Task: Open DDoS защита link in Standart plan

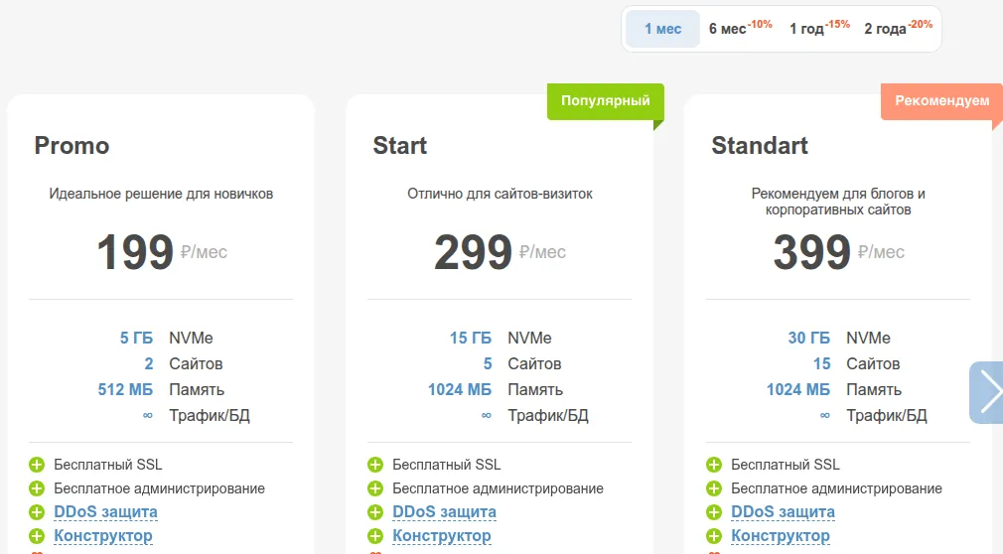Action: pyautogui.click(x=783, y=511)
